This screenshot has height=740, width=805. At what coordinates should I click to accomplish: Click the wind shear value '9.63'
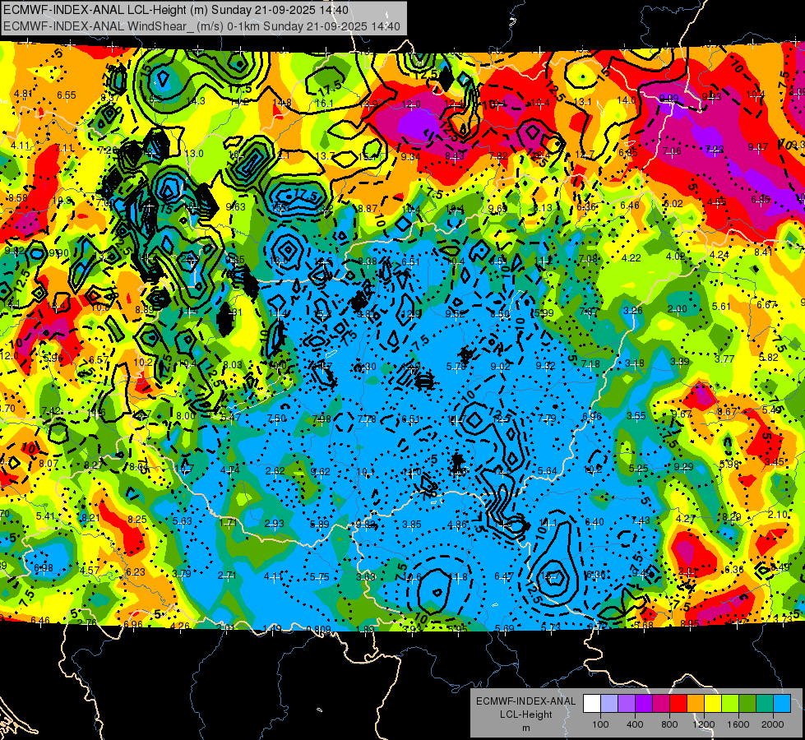pyautogui.click(x=236, y=207)
